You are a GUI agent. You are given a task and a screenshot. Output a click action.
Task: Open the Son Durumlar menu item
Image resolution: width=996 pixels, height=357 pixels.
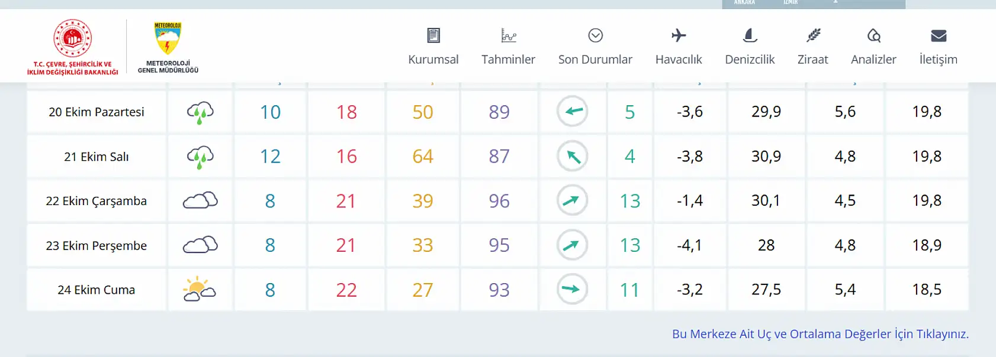tap(596, 59)
